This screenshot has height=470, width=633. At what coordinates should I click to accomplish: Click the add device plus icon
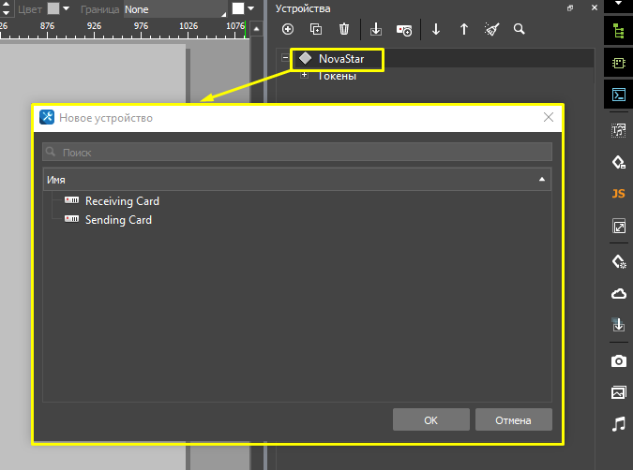point(288,30)
